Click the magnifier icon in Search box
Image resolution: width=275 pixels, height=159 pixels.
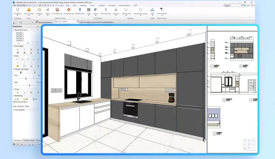242,6
